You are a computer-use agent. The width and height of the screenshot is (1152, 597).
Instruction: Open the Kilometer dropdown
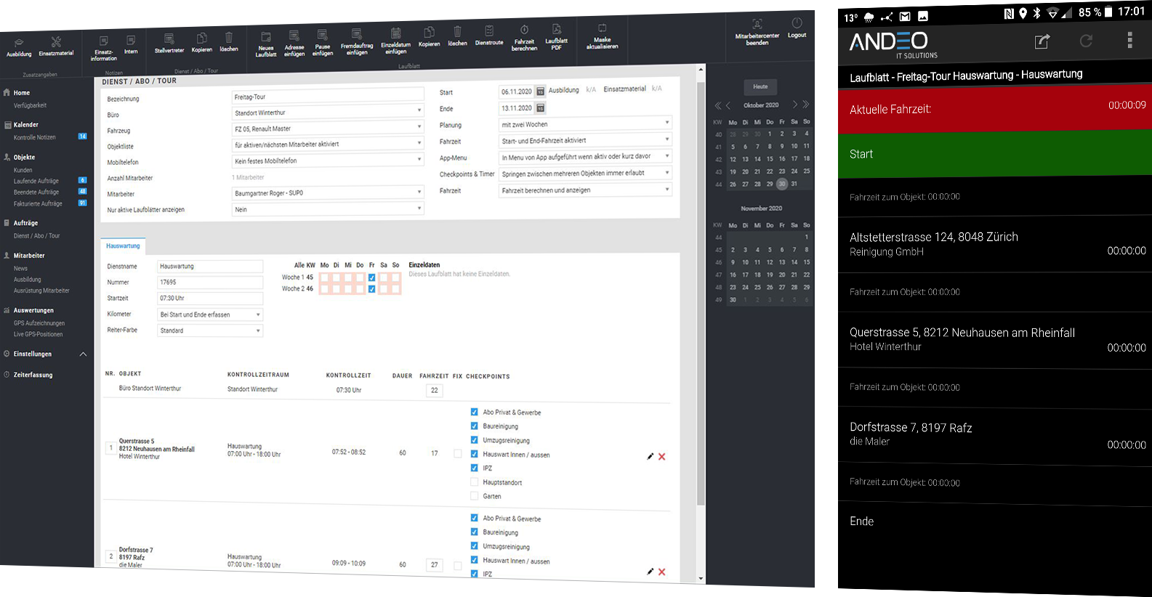click(x=210, y=314)
